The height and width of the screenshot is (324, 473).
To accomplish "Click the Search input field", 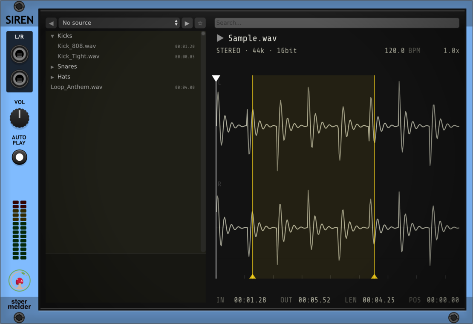I will click(337, 23).
